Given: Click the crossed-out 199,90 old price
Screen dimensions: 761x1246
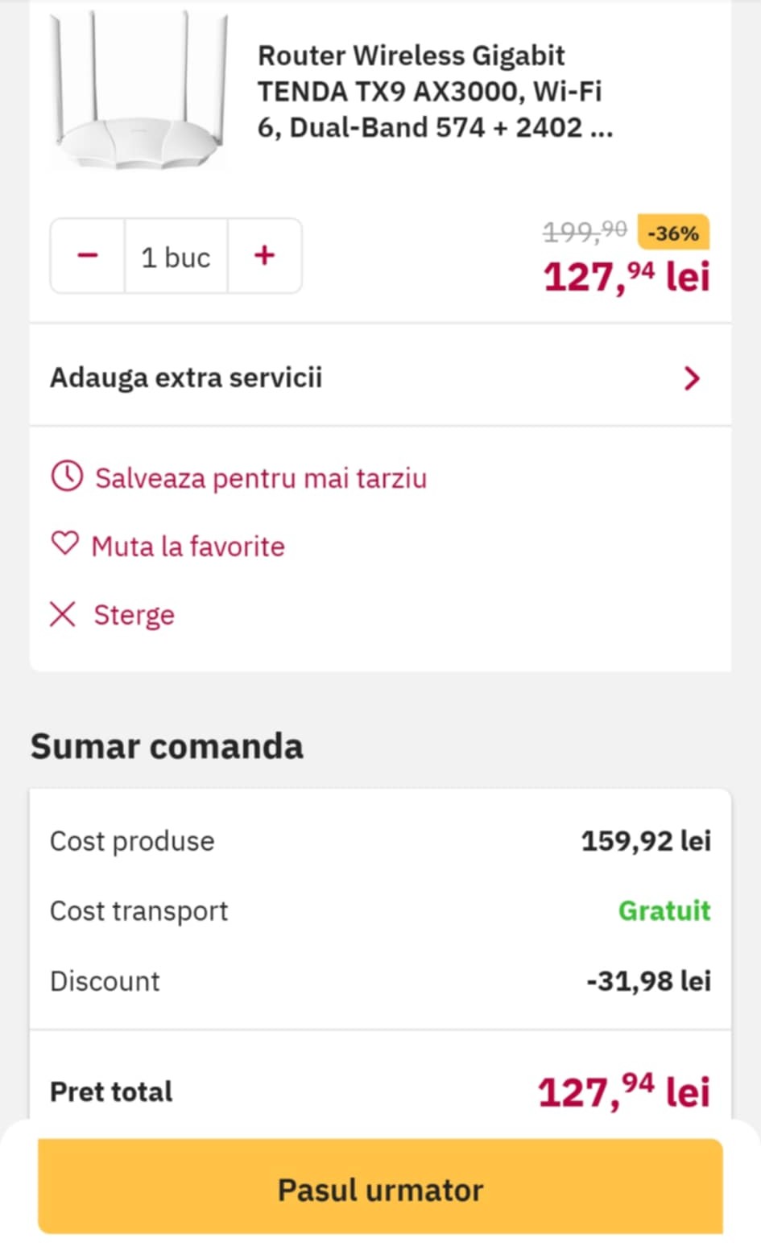Looking at the screenshot, I should pyautogui.click(x=585, y=232).
